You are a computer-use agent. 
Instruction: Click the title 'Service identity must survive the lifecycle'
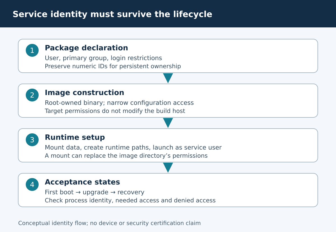pos(112,14)
